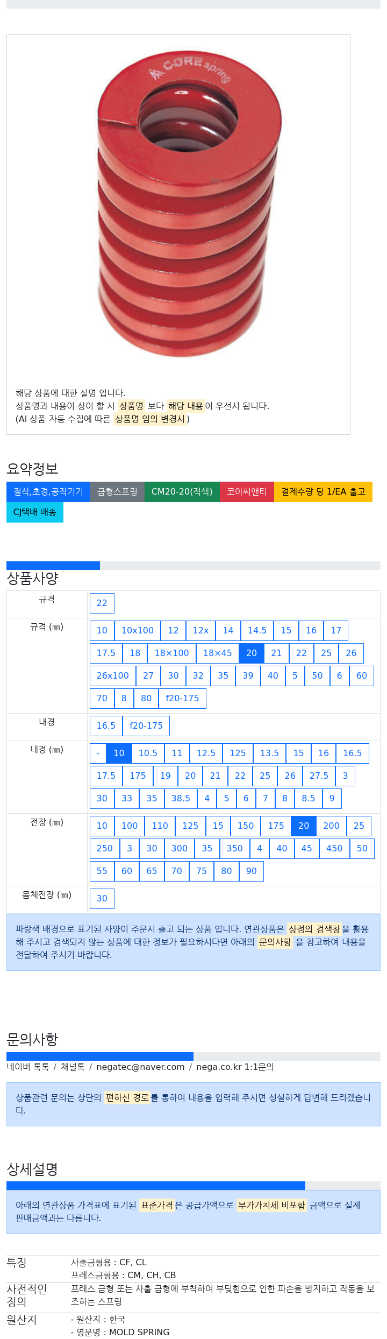Open the 금형스프링 tag

[x=117, y=492]
